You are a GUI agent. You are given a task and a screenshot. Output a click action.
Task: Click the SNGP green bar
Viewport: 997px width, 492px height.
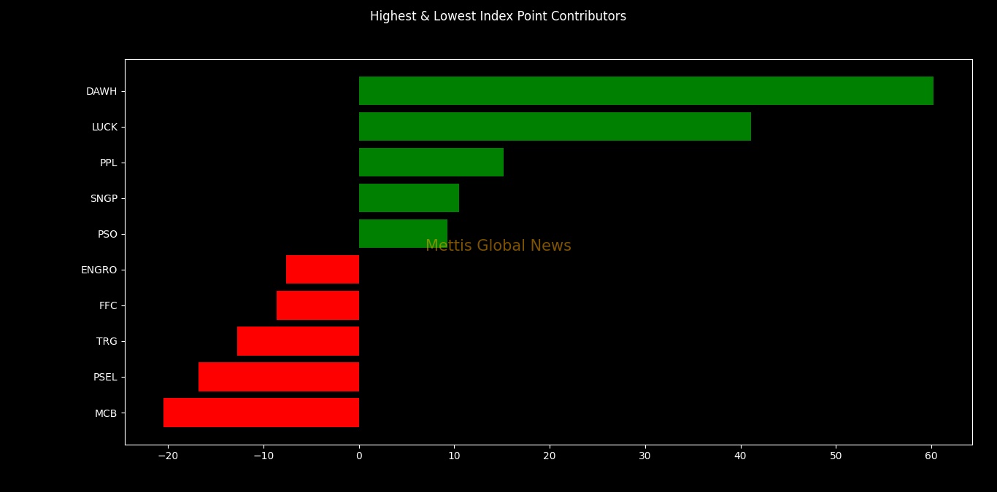pyautogui.click(x=409, y=198)
